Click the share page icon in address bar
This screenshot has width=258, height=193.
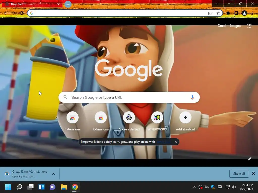click(210, 13)
